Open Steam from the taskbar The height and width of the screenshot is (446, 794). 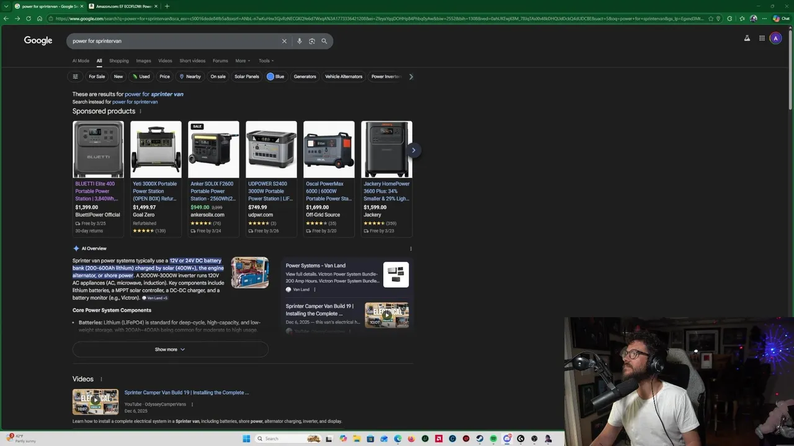[x=480, y=439]
